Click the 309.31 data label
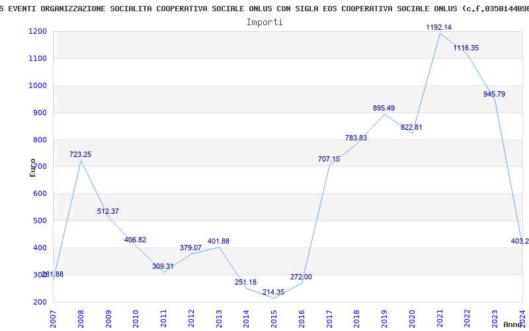Screen dimensions: 529x331 [163, 266]
